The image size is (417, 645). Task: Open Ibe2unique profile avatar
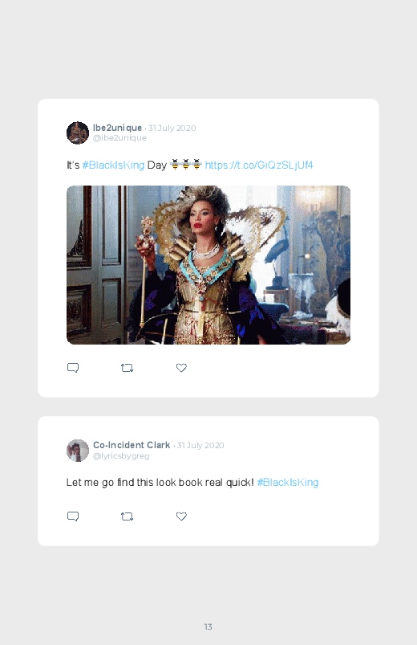(78, 133)
